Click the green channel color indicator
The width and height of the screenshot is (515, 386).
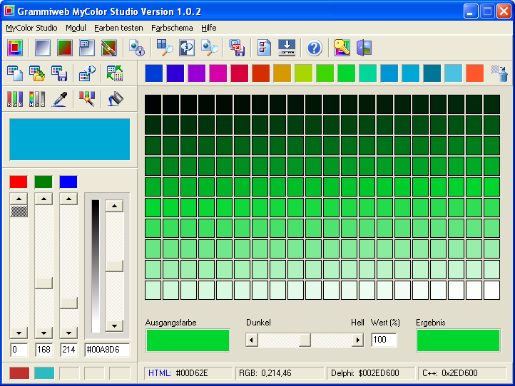44,182
